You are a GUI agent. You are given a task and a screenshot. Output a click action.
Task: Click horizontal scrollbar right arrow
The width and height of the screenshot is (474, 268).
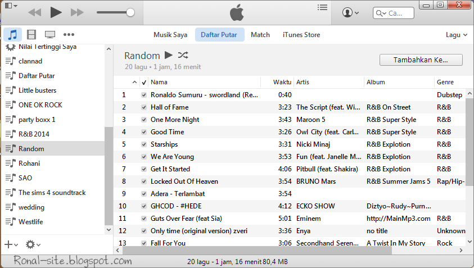(461, 250)
